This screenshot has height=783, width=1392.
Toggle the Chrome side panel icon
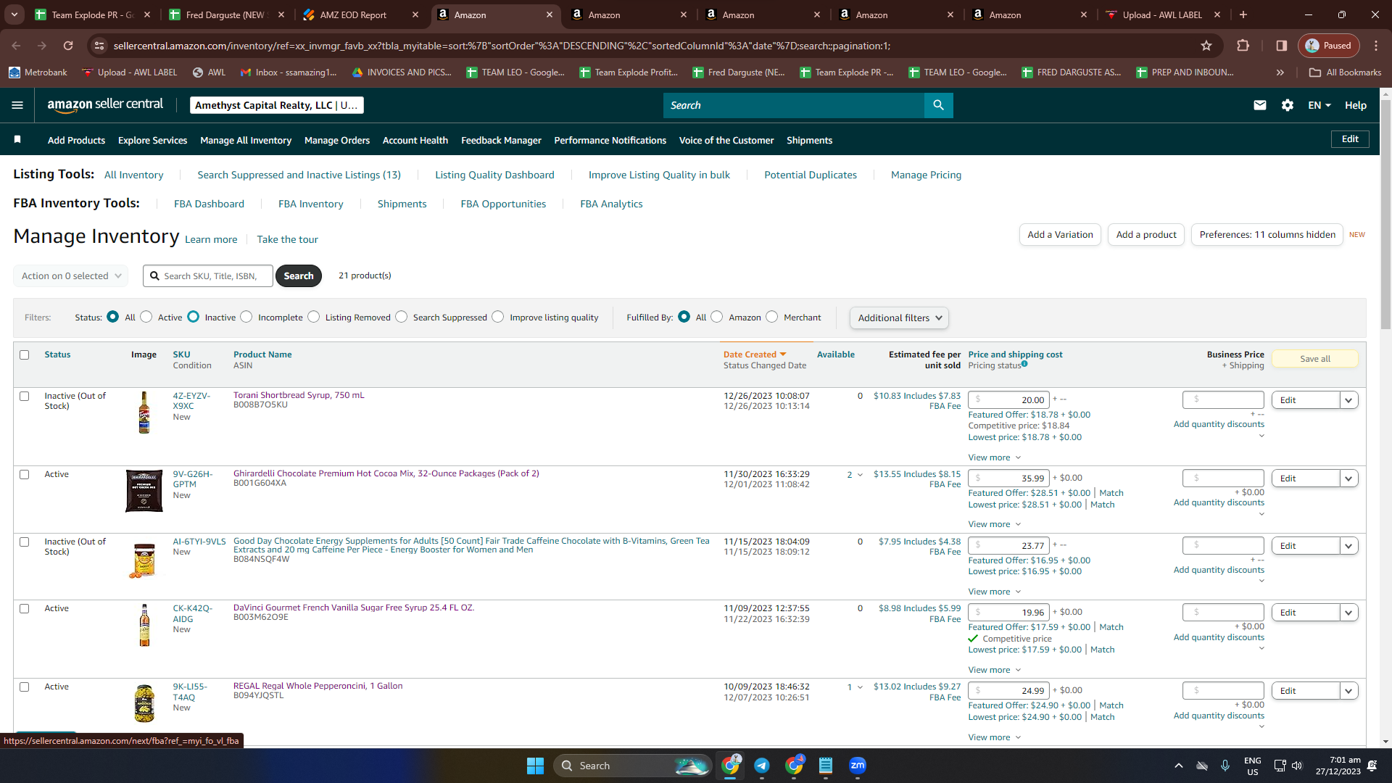[x=1282, y=46]
